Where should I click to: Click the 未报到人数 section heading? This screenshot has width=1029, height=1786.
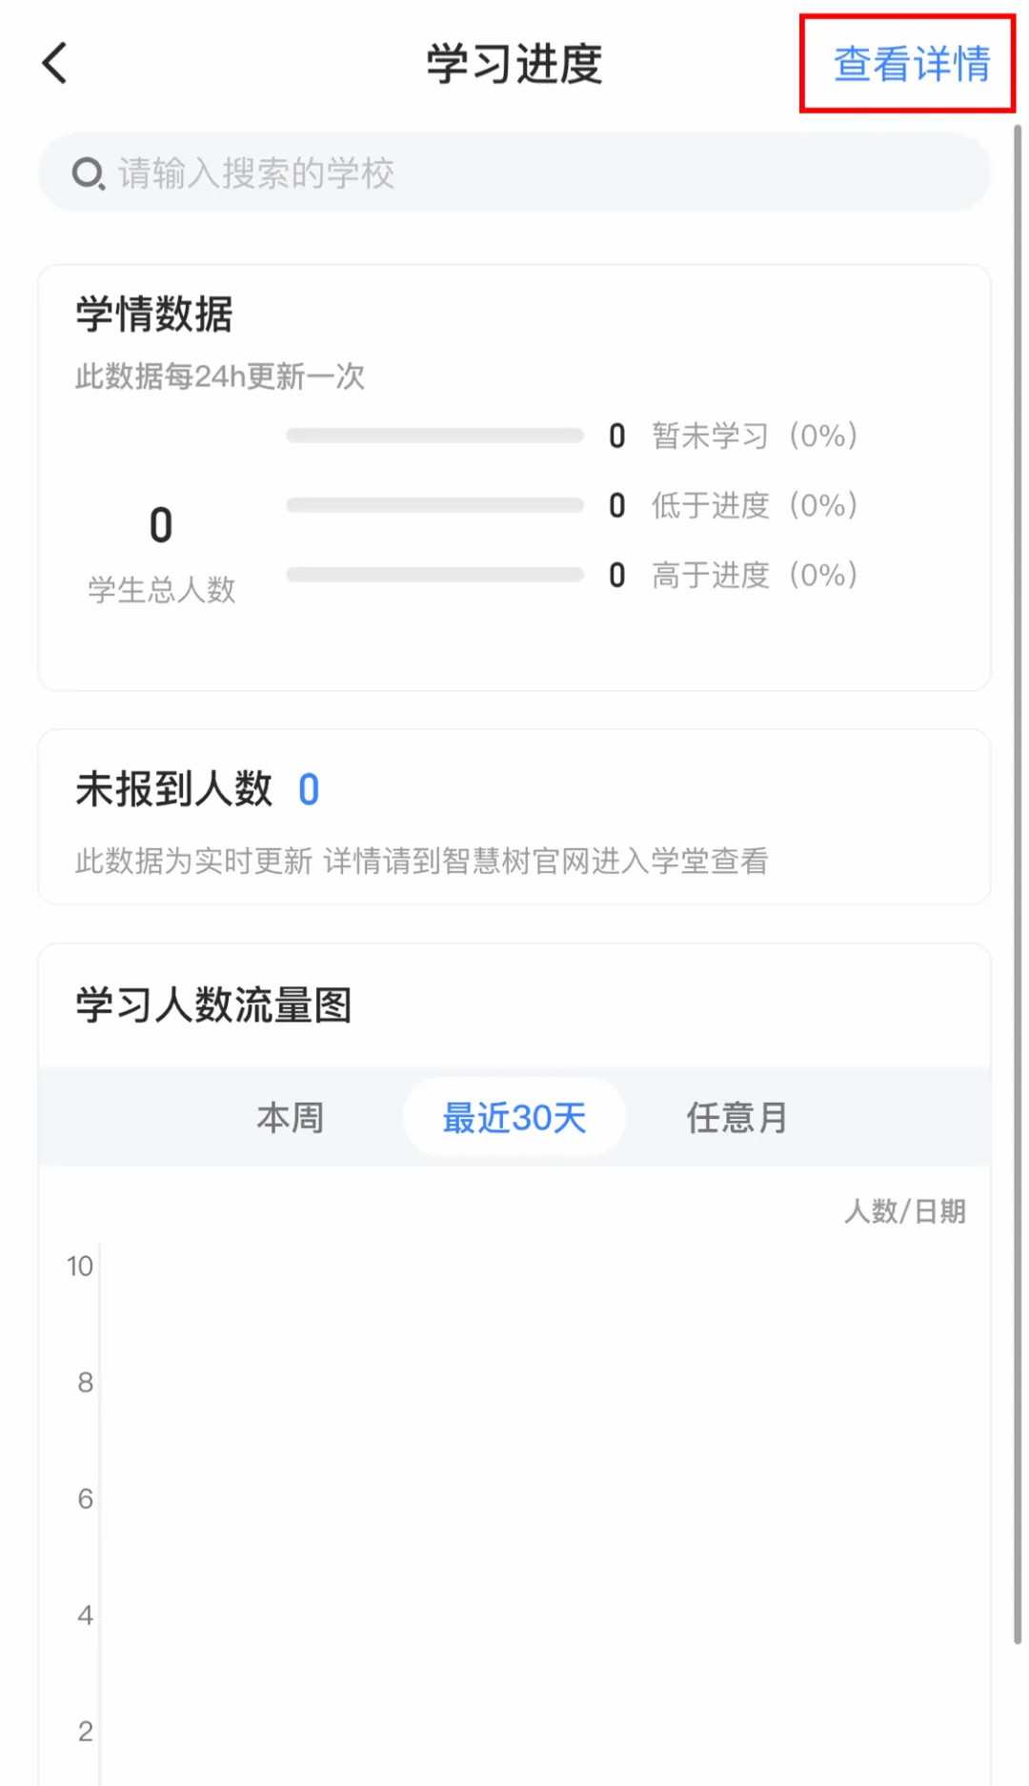[x=172, y=788]
